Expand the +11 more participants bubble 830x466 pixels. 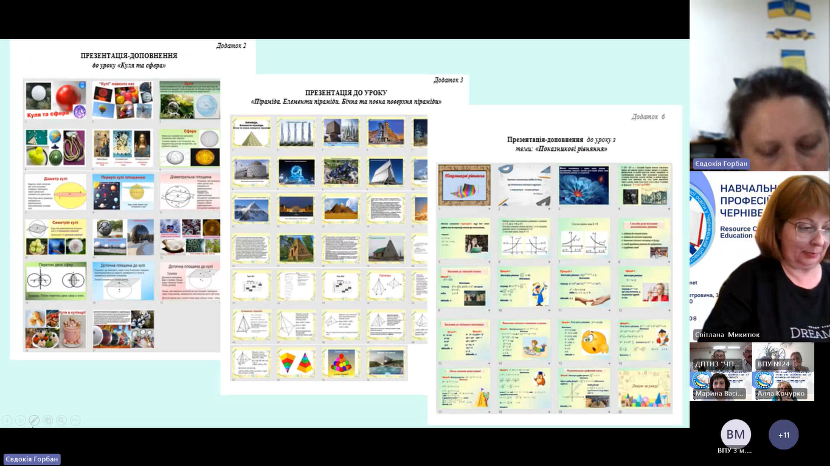(x=783, y=434)
